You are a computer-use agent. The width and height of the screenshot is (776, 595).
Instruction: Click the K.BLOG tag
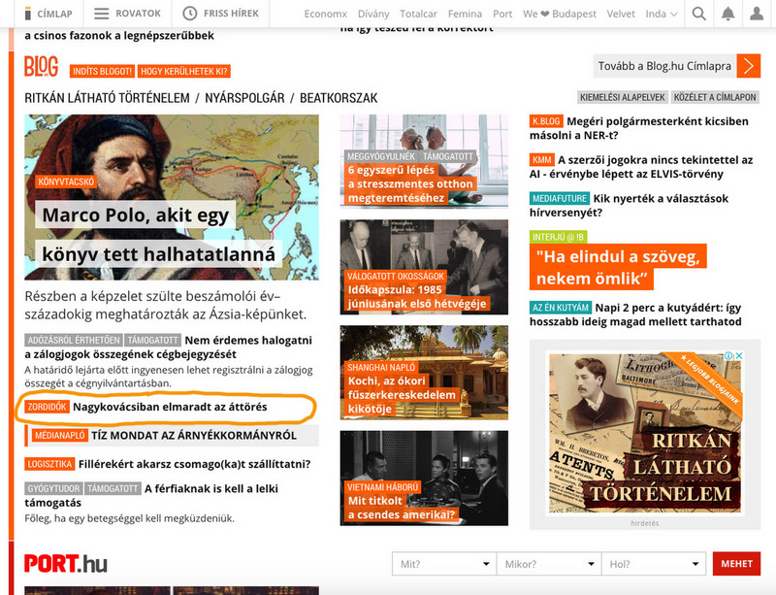pos(546,121)
